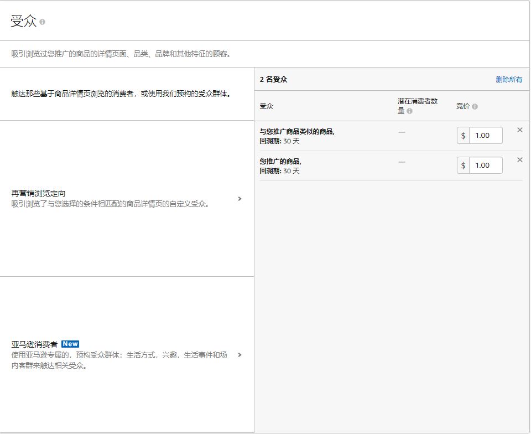Click the 竞价 column header text
This screenshot has height=434, width=531.
point(462,106)
